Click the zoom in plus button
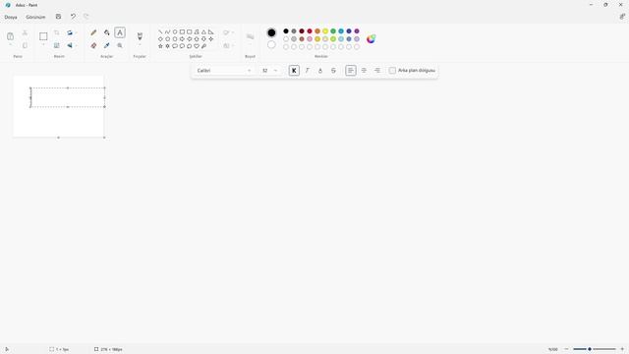Screen dimensions: 629x354 point(622,349)
